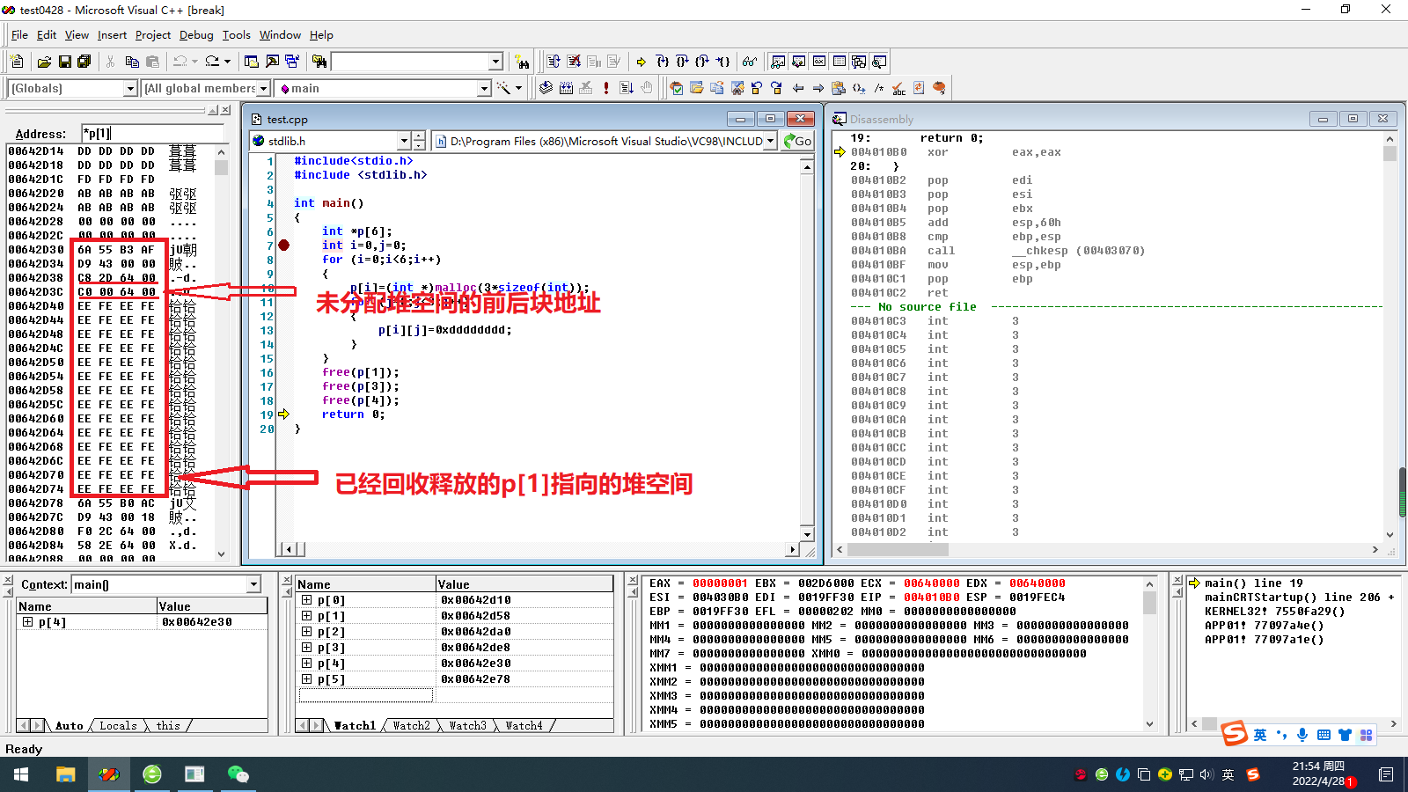Click the disassembly horizontal scrollbar thumb

[x=898, y=550]
